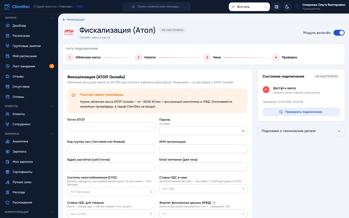This screenshot has width=349, height=218.
Task: Click the waiting list badge 4
Action: (x=52, y=66)
